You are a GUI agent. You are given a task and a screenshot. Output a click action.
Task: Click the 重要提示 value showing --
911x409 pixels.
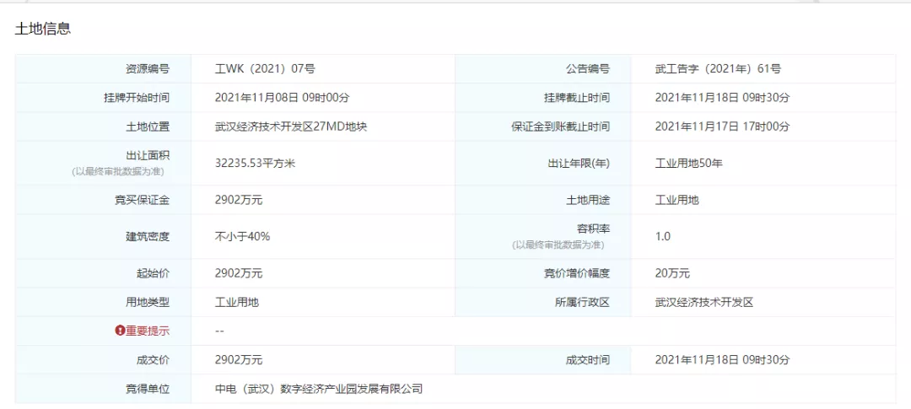click(x=219, y=331)
